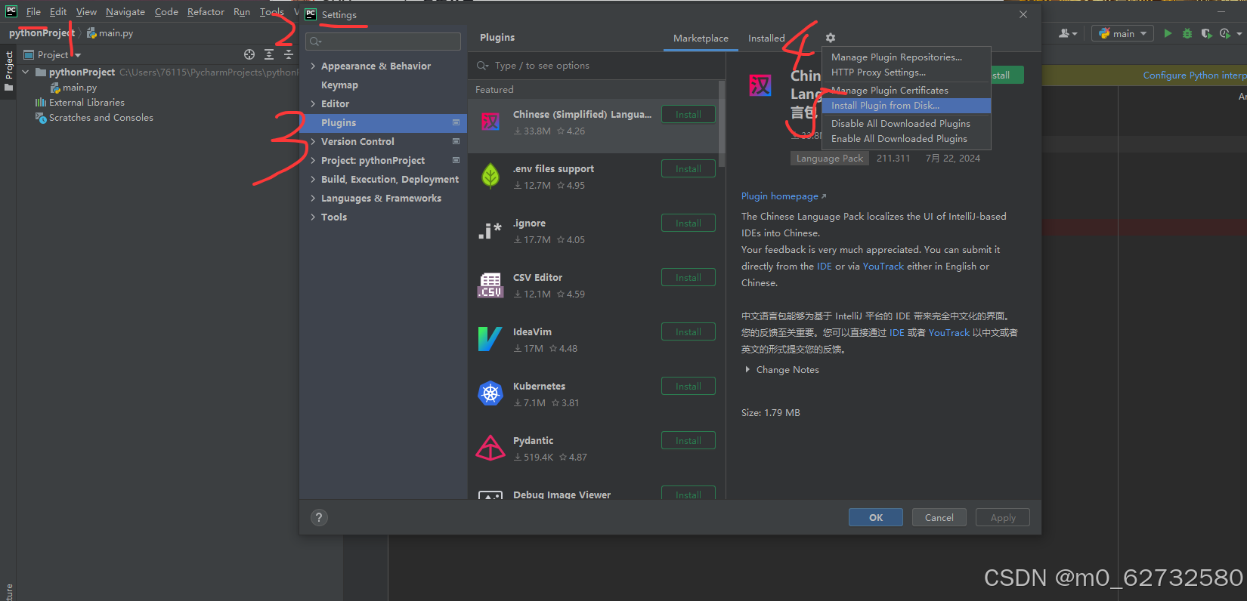1247x601 pixels.
Task: Open the Plugin homepage link
Action: [x=784, y=196]
